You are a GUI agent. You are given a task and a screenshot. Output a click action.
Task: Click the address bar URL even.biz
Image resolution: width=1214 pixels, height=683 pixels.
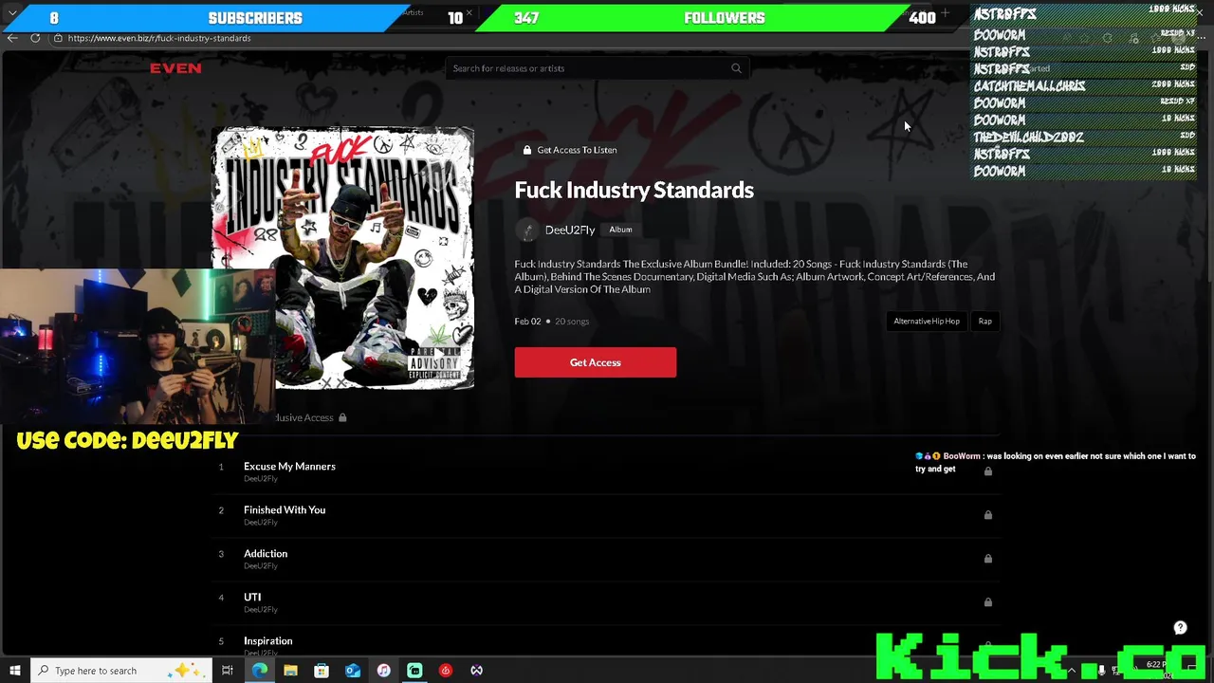click(159, 38)
